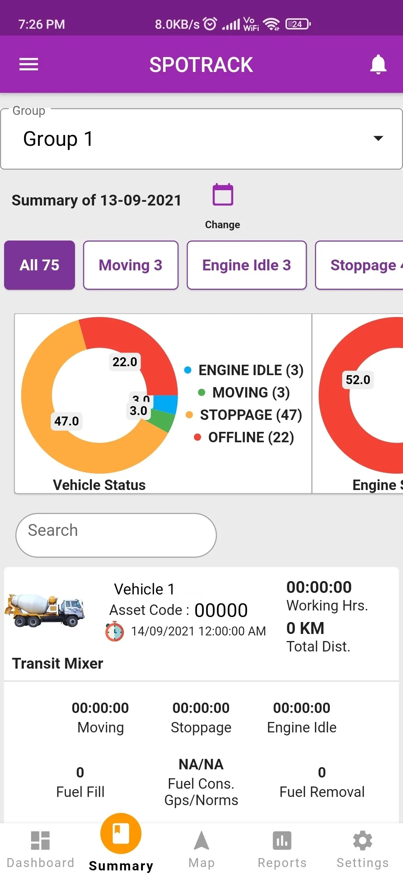Tap the SPOTRACK header title
The width and height of the screenshot is (403, 895).
click(201, 65)
